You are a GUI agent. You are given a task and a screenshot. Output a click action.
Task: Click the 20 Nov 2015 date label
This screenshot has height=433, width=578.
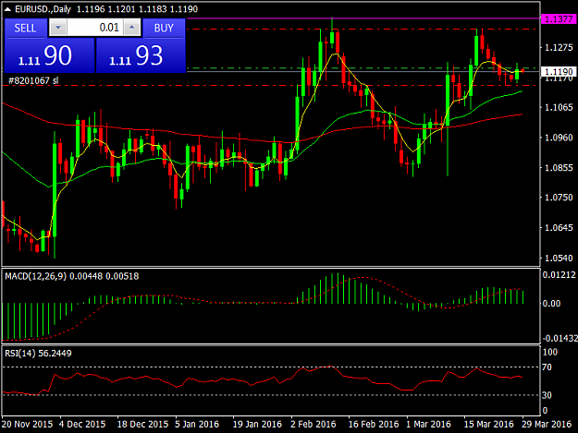coord(27,424)
